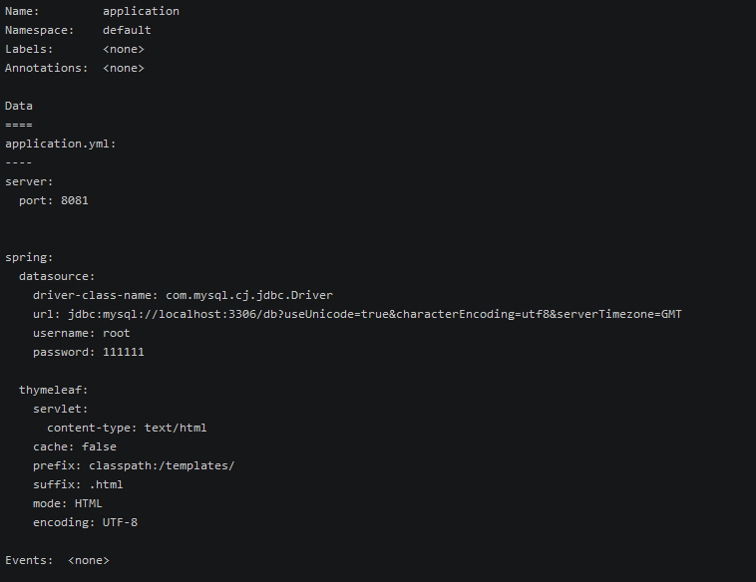Image resolution: width=756 pixels, height=582 pixels.
Task: Click the com.mysql.cj.jdbc.Driver class name
Action: (x=249, y=295)
